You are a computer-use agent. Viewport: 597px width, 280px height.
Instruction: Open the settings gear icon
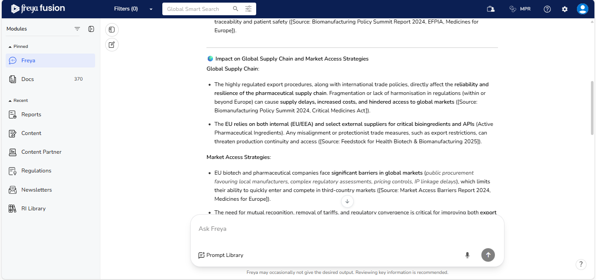click(x=565, y=9)
